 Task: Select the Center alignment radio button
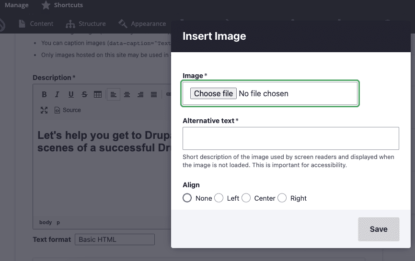[246, 198]
